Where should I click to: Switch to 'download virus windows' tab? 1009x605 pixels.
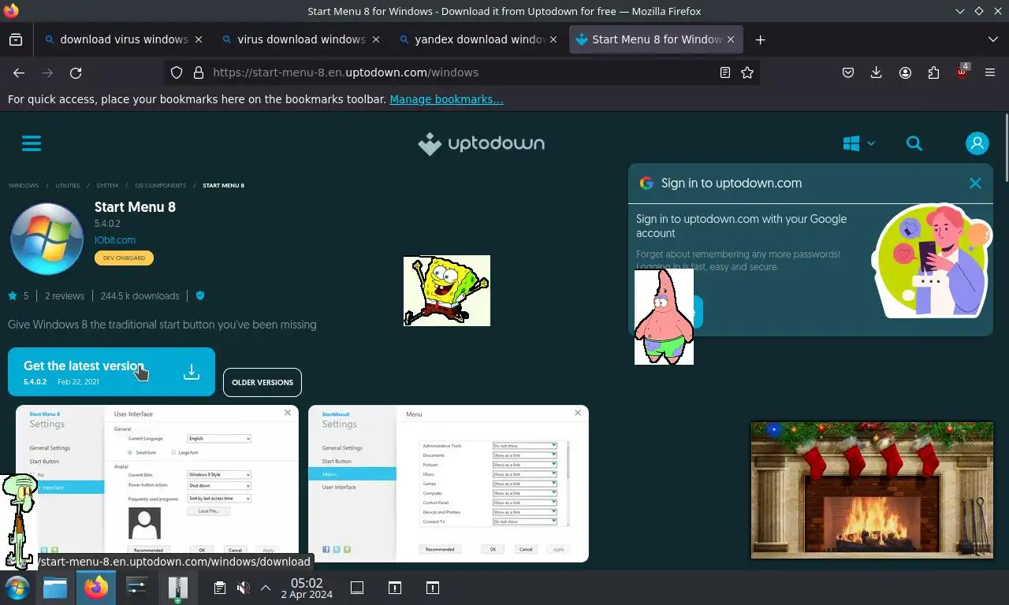[x=124, y=39]
